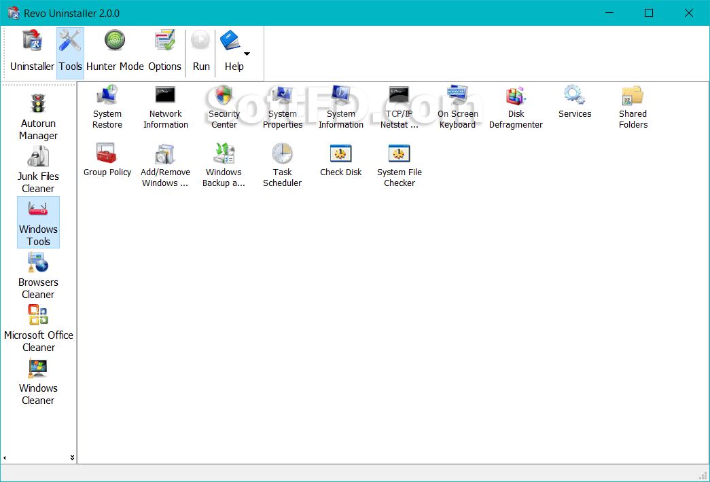
Task: Select the System Information tool
Action: click(341, 107)
